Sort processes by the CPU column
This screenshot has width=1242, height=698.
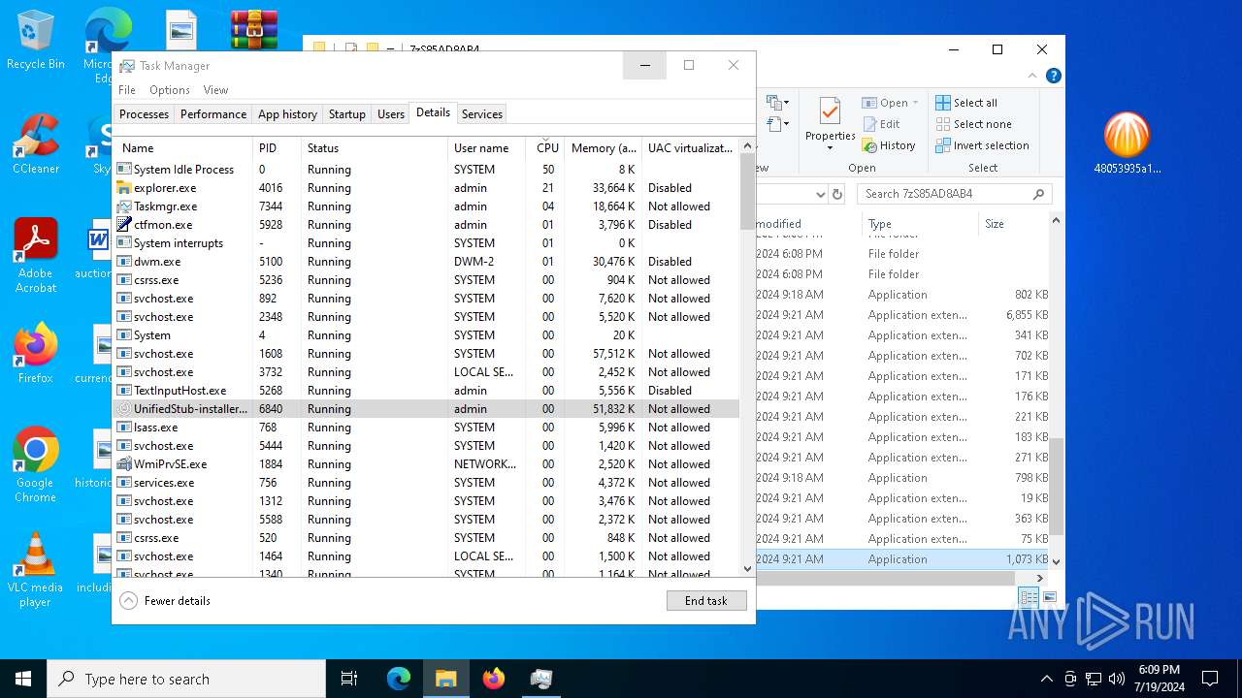tap(547, 148)
